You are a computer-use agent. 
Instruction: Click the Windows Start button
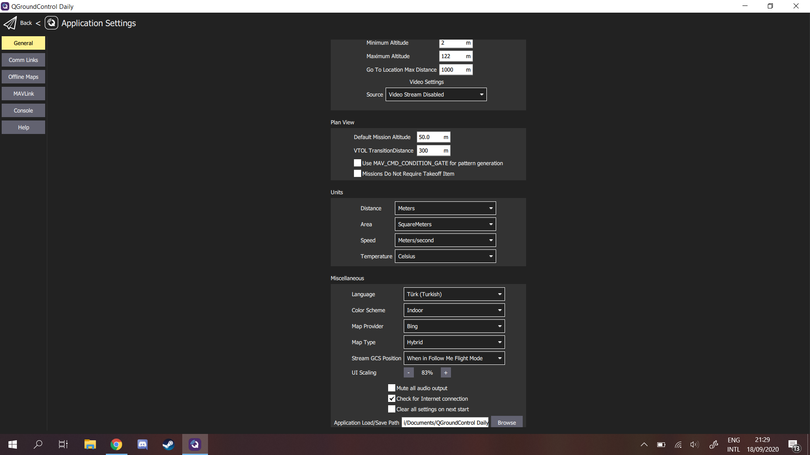tap(12, 444)
